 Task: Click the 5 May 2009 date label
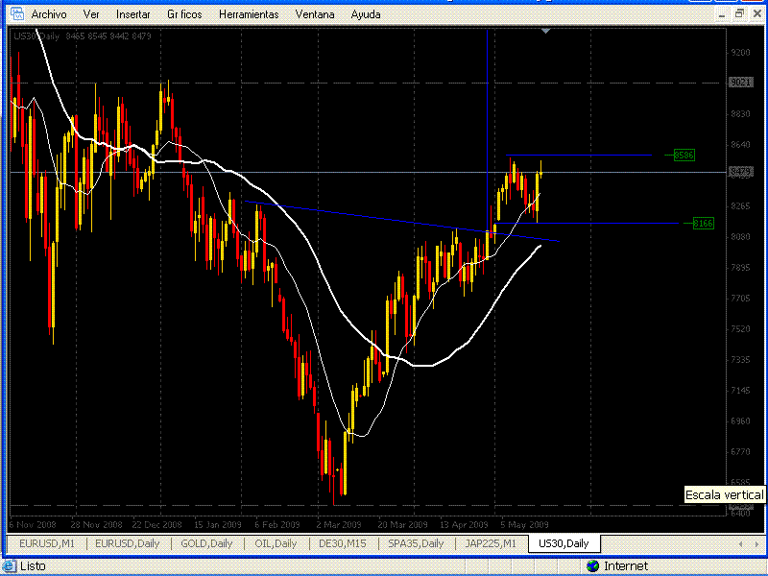point(524,524)
